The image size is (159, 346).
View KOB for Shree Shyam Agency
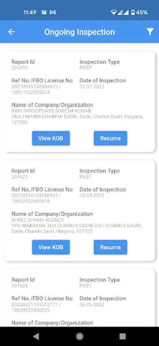[x=51, y=247]
